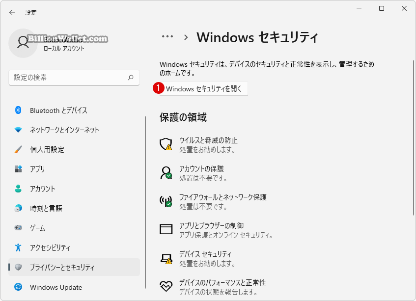Click the time and language globe icon
Image resolution: width=416 pixels, height=301 pixels.
point(18,208)
